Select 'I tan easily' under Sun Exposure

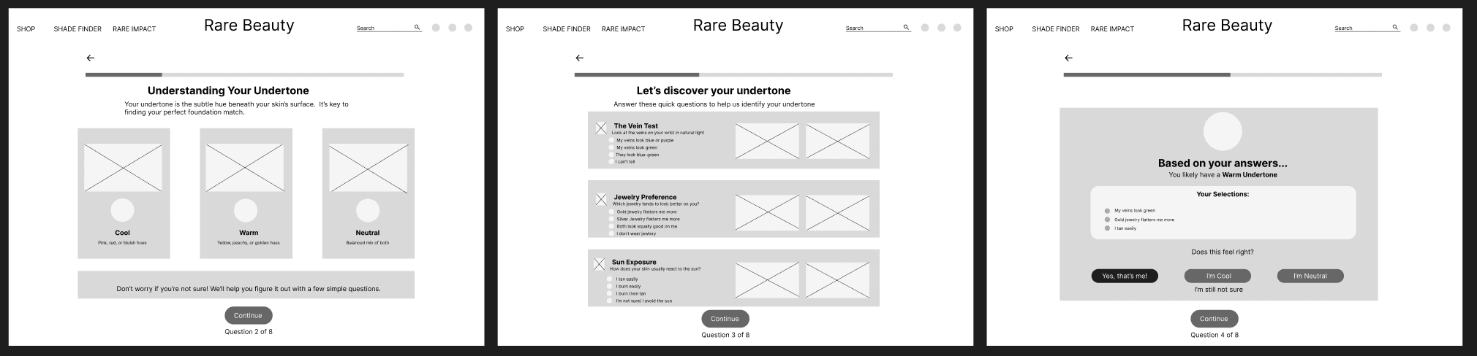(610, 279)
